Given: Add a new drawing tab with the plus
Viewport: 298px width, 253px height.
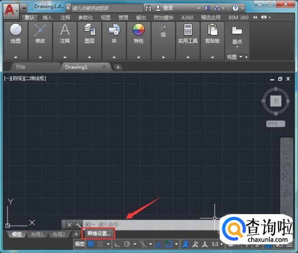Looking at the screenshot, I should (x=118, y=67).
